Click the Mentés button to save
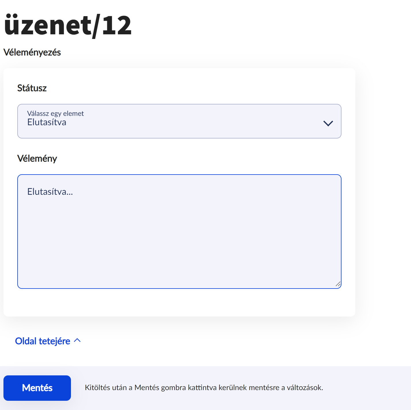This screenshot has width=411, height=410. 37,388
